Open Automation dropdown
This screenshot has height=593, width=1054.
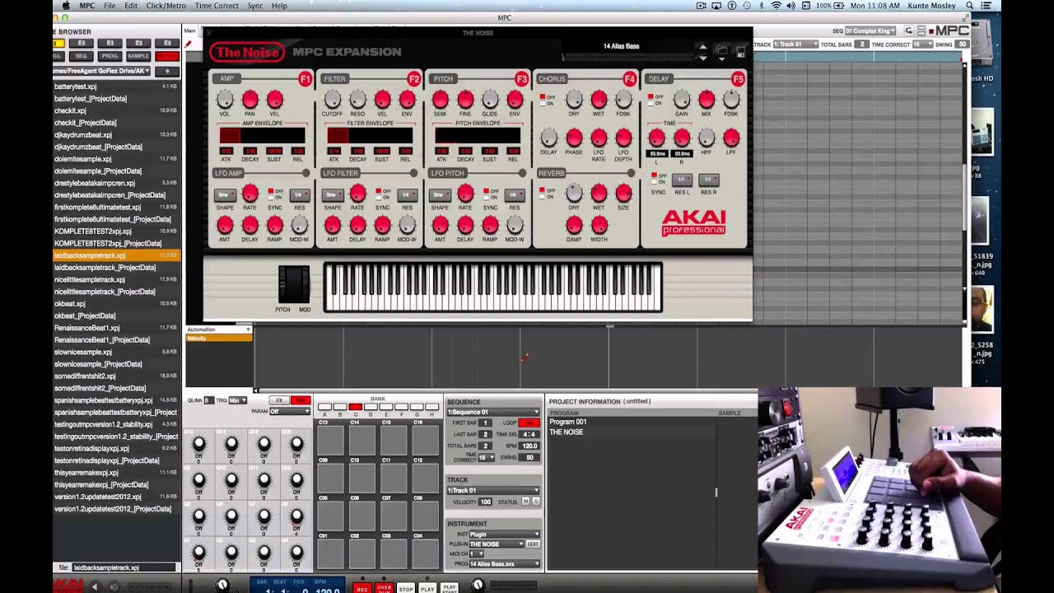218,329
